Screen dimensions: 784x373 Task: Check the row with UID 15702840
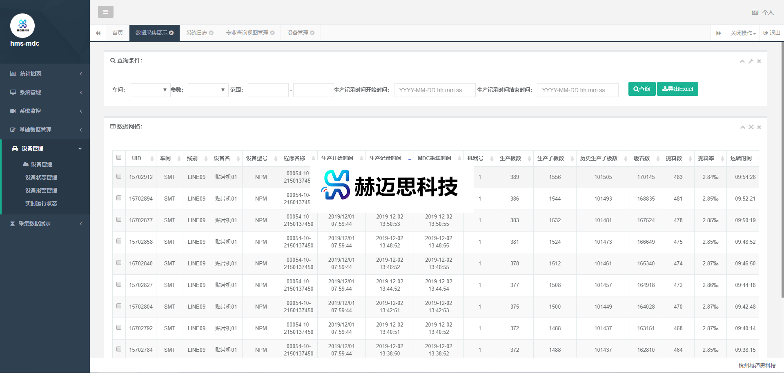(x=119, y=263)
